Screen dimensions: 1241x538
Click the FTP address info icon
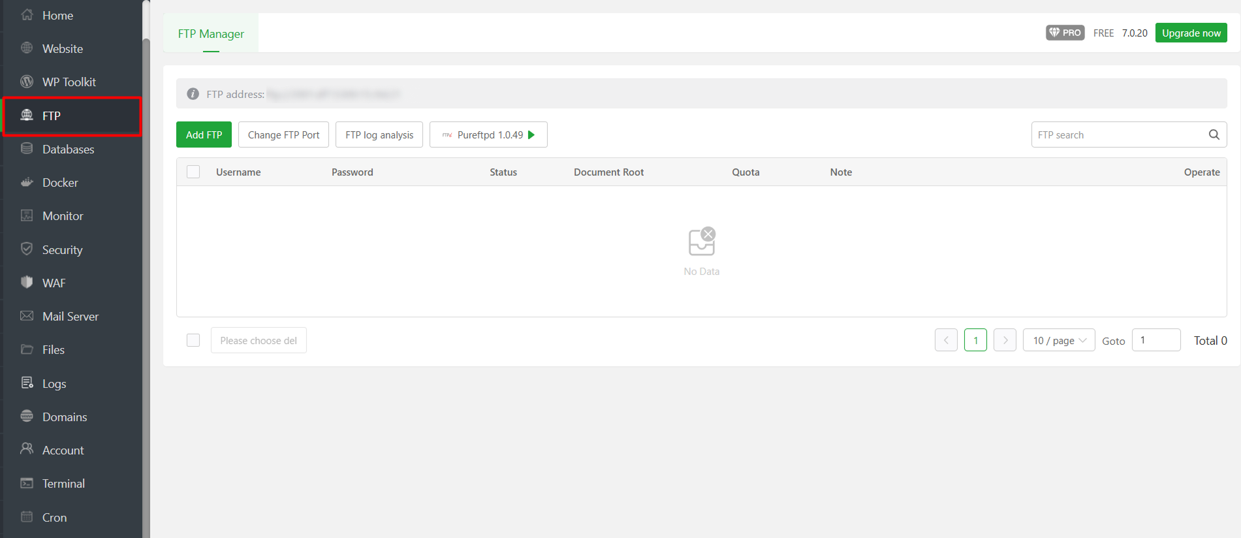(x=193, y=94)
